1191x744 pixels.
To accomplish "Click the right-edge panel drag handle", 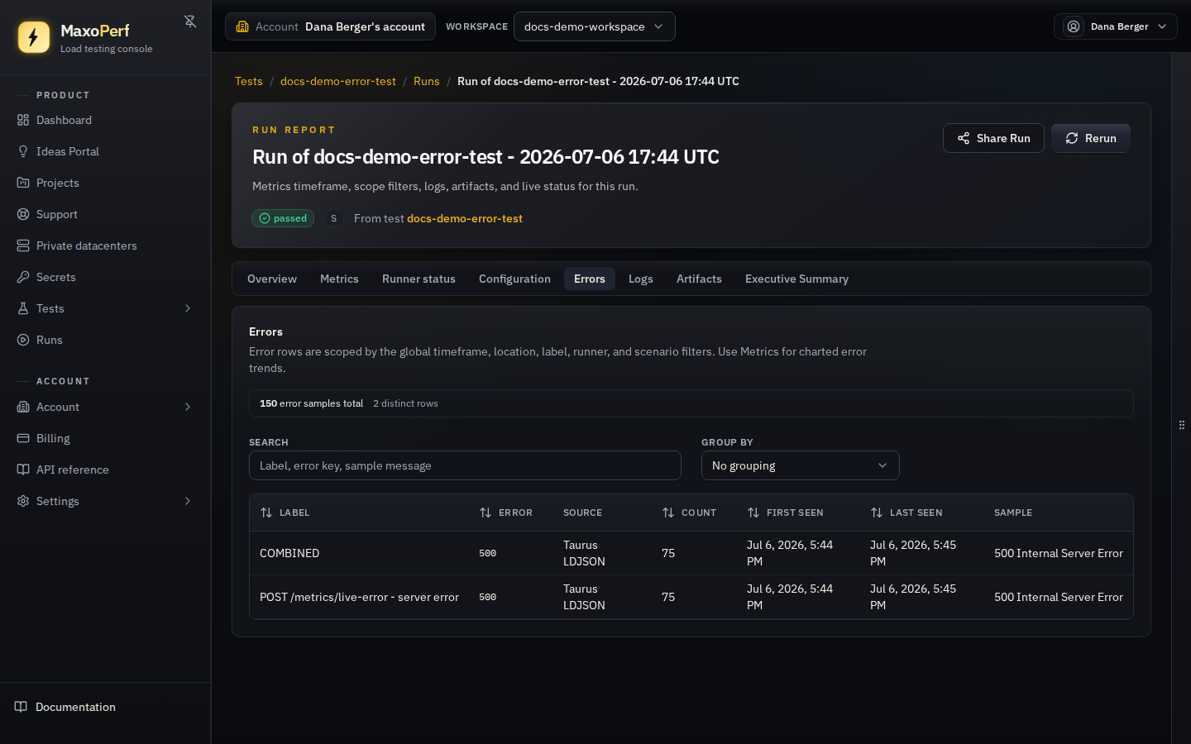I will (x=1181, y=425).
